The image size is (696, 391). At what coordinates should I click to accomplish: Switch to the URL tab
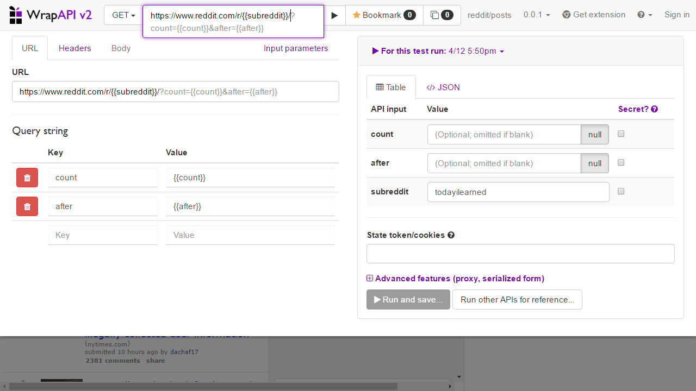pyautogui.click(x=30, y=48)
